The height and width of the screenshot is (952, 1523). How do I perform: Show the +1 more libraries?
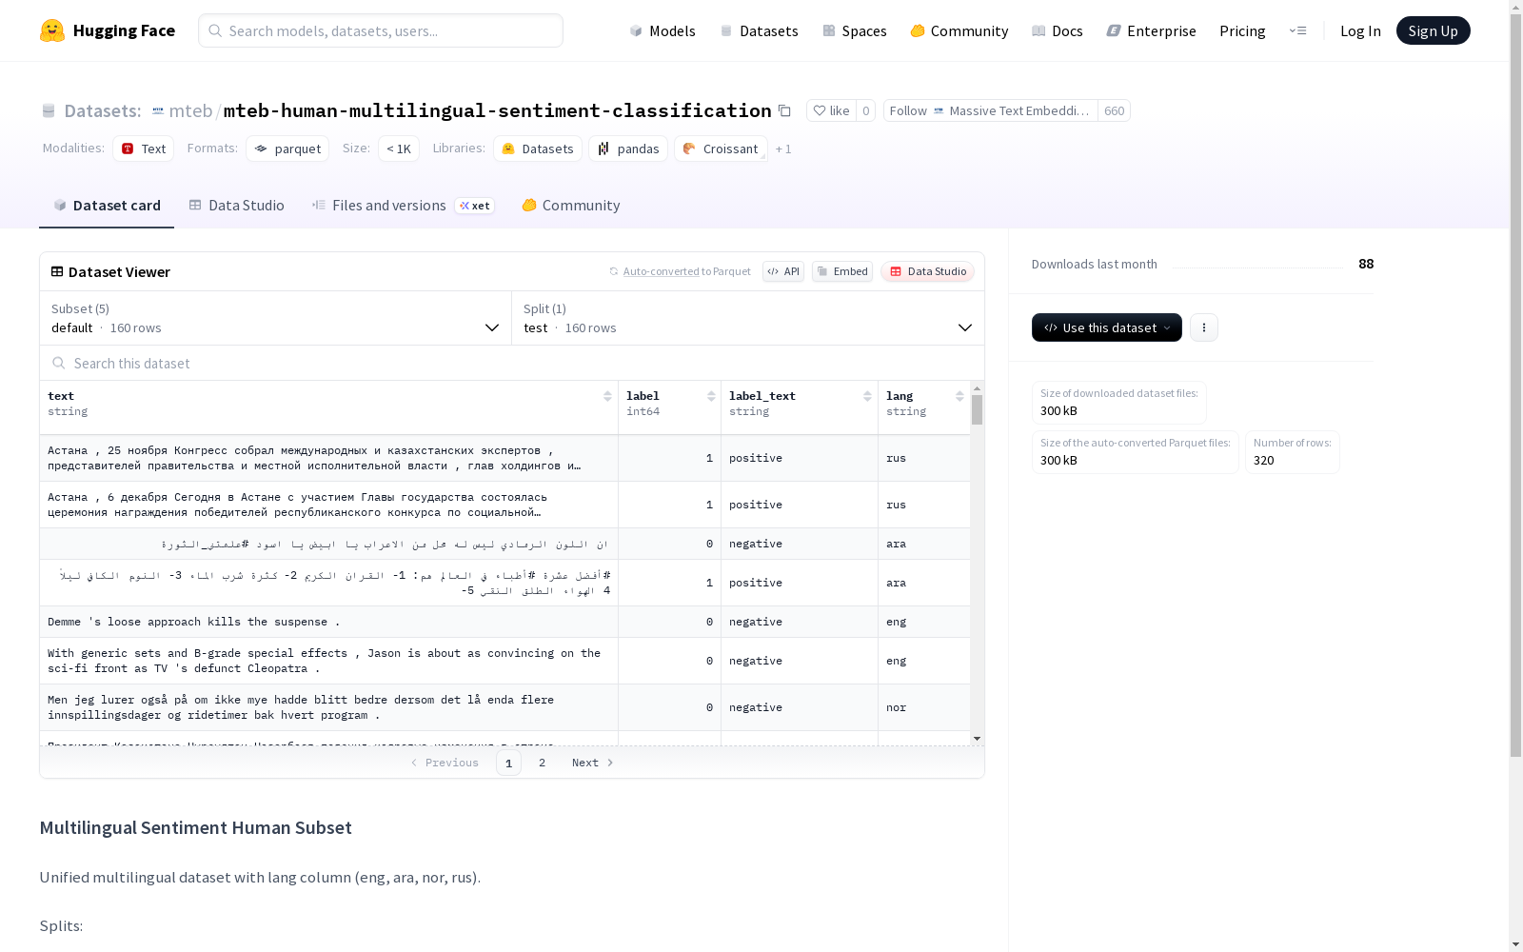783,149
